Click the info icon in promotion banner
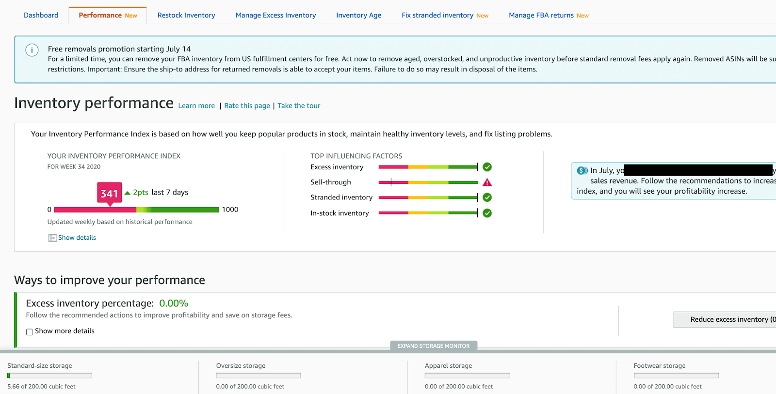776x394 pixels. pos(32,50)
